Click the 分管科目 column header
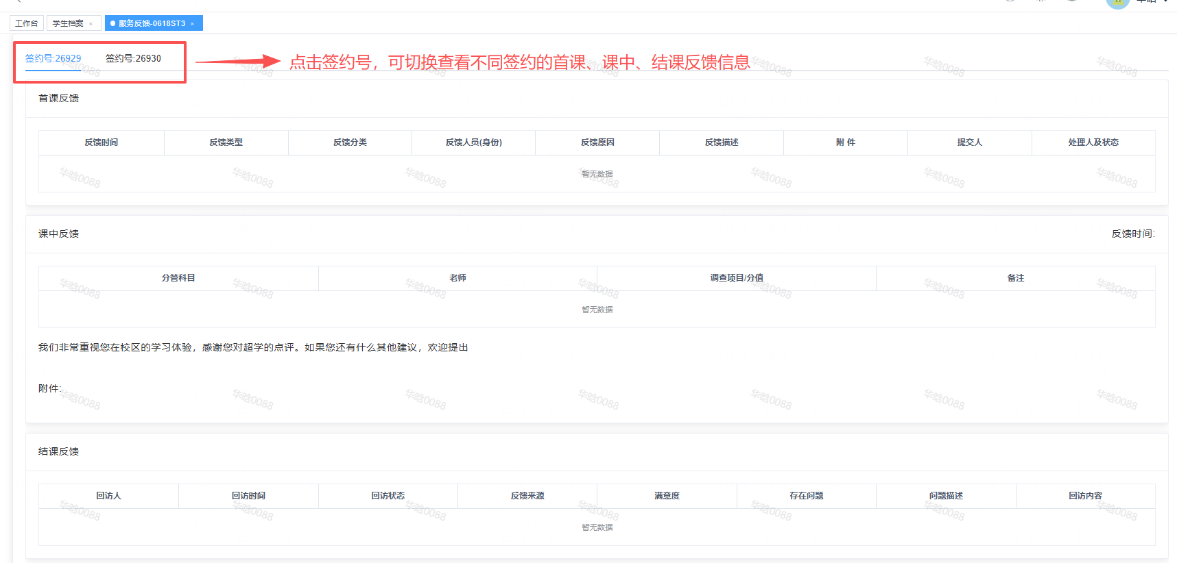Image resolution: width=1177 pixels, height=563 pixels. [178, 278]
